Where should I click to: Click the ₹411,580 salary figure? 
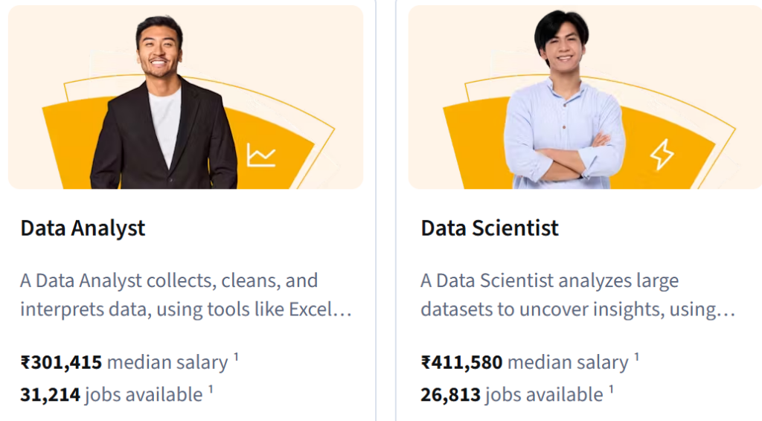click(x=461, y=362)
